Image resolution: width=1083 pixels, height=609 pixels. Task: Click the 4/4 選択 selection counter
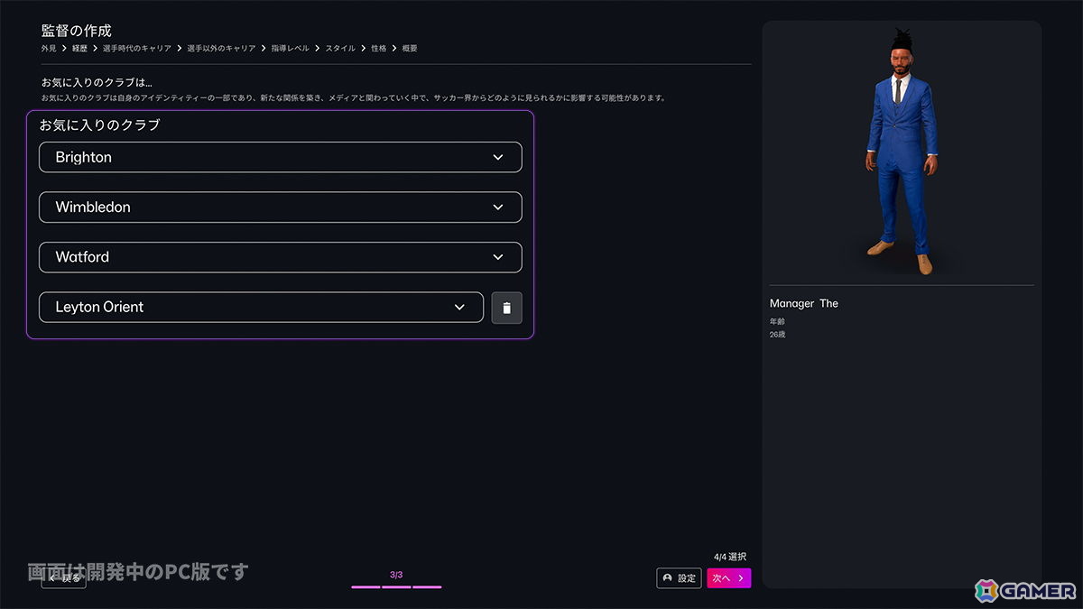730,557
